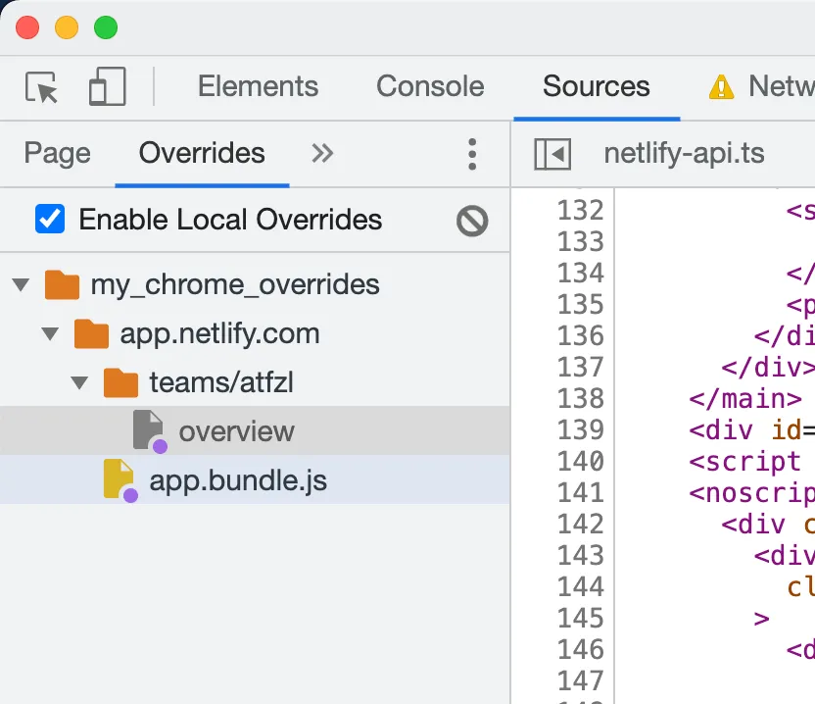815x704 pixels.
Task: Open the netlify-api.ts editor tab
Action: (x=684, y=154)
